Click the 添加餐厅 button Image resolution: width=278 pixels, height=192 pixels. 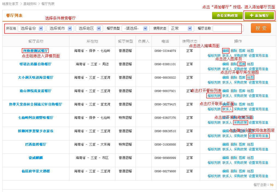point(259,16)
